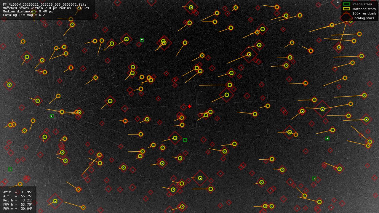Click the 'Catalog lim mag = 6.2' line
Screen dimensions: 379x213
pos(24,15)
